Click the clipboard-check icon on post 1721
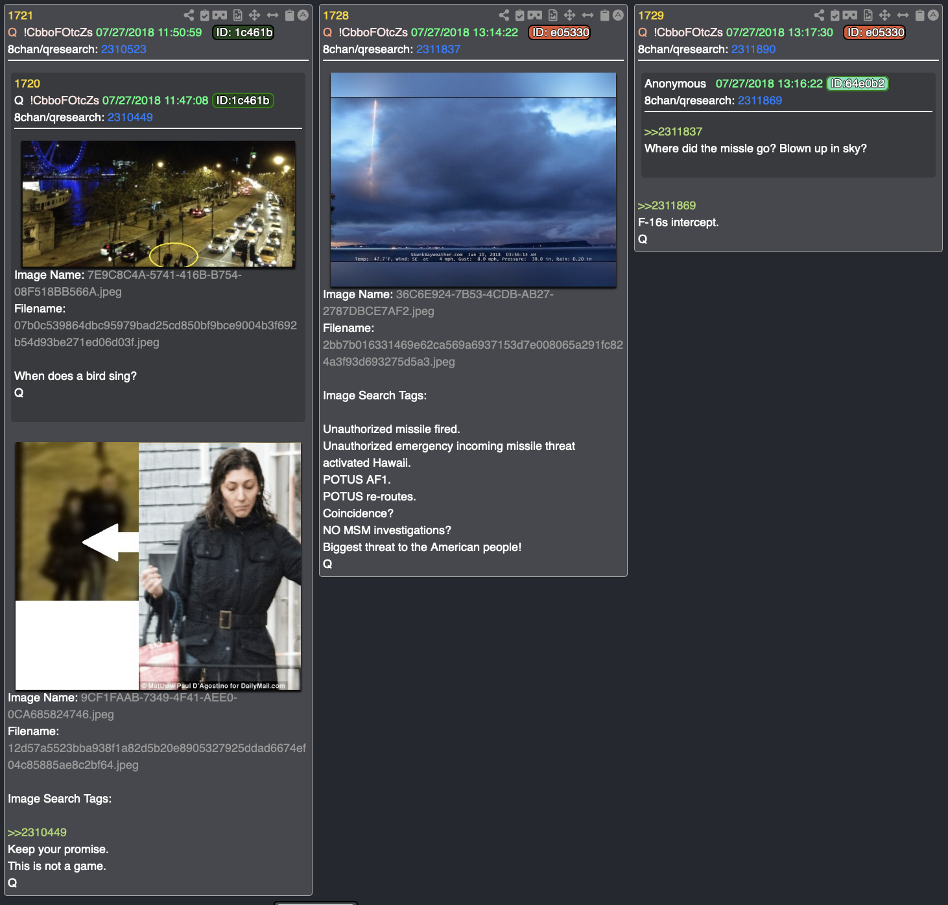 (x=205, y=15)
